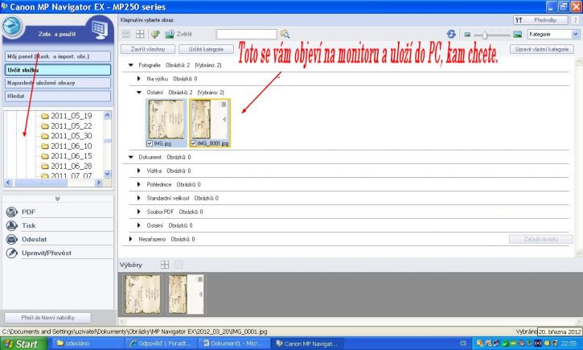Adjust the thumbnail size slider handle

click(x=485, y=35)
